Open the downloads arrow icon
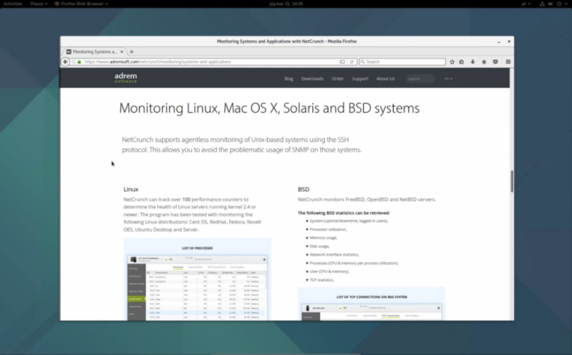The width and height of the screenshot is (572, 355). click(x=472, y=61)
